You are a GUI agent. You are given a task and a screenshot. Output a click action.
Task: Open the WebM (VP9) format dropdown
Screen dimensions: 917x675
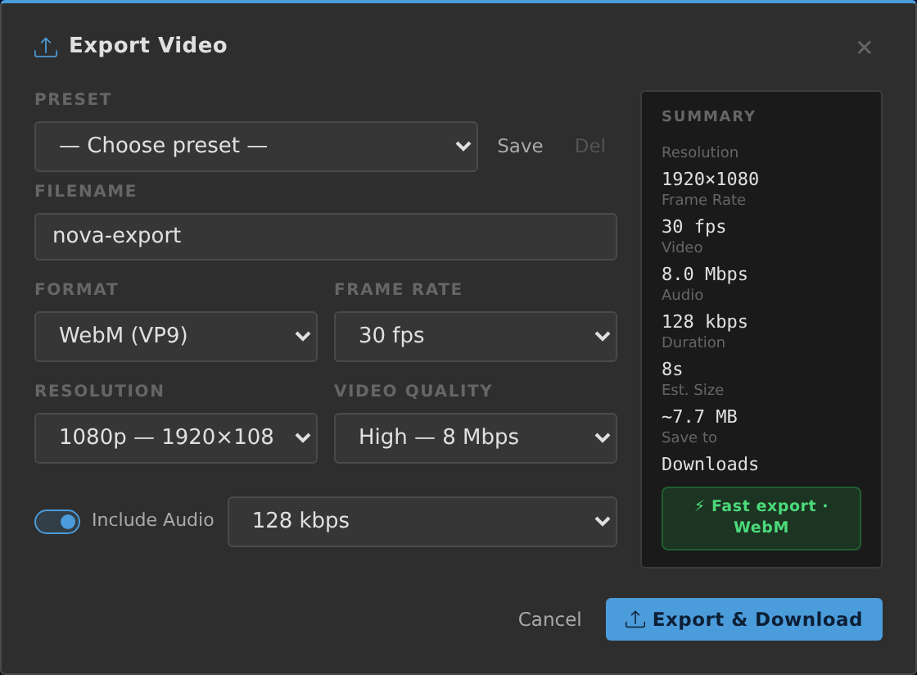tap(176, 337)
